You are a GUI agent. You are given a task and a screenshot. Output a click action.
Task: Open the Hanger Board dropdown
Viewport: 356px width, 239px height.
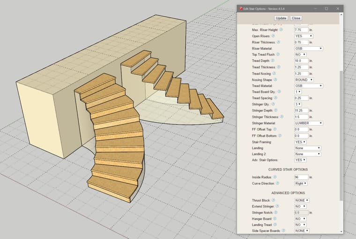(300, 219)
